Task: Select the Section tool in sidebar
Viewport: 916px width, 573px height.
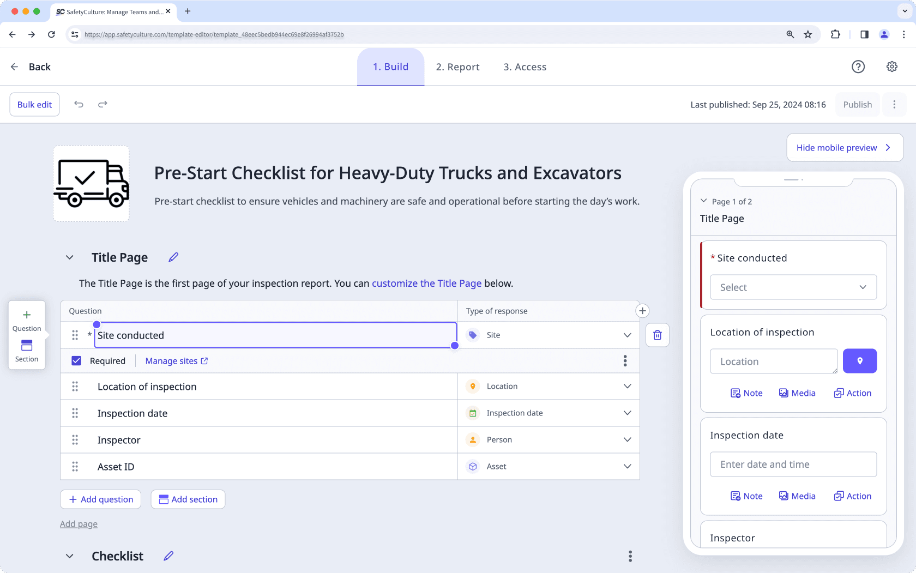Action: (26, 351)
